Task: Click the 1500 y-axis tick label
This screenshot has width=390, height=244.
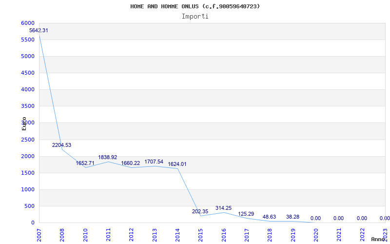Action: [28, 173]
